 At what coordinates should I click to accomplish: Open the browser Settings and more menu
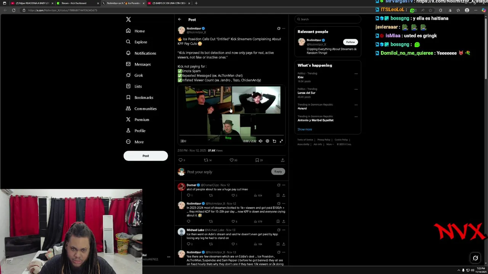point(475,10)
